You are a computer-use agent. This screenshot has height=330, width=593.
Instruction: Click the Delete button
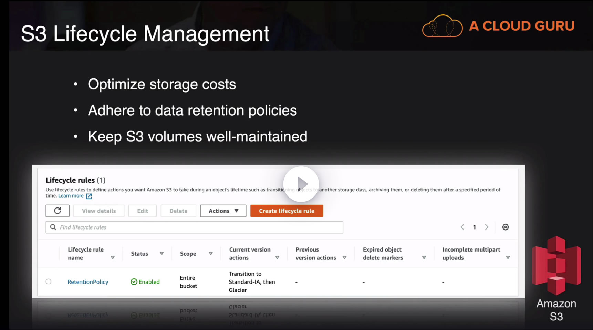click(178, 211)
